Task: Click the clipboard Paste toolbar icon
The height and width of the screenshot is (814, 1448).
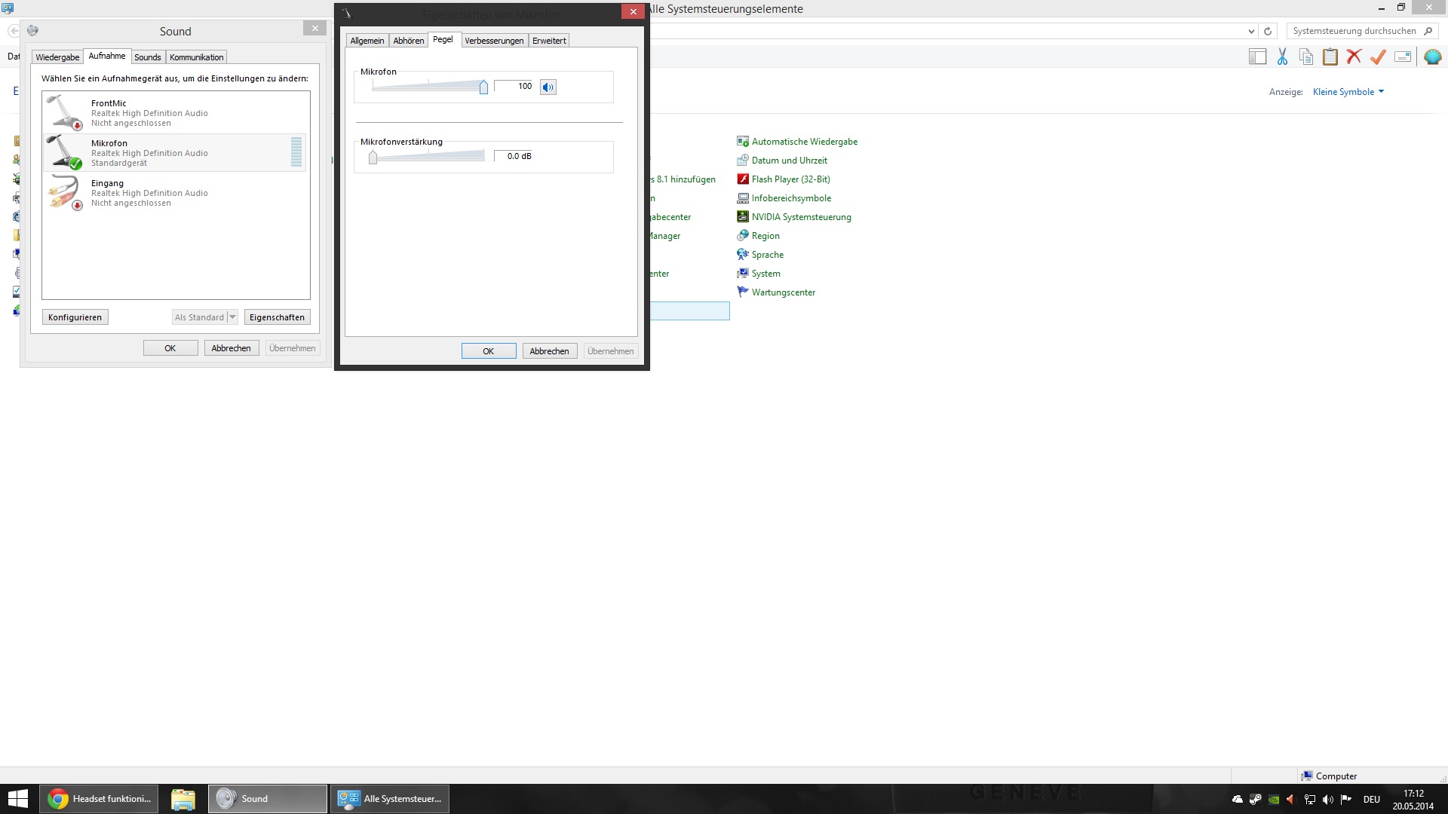Action: (x=1330, y=57)
